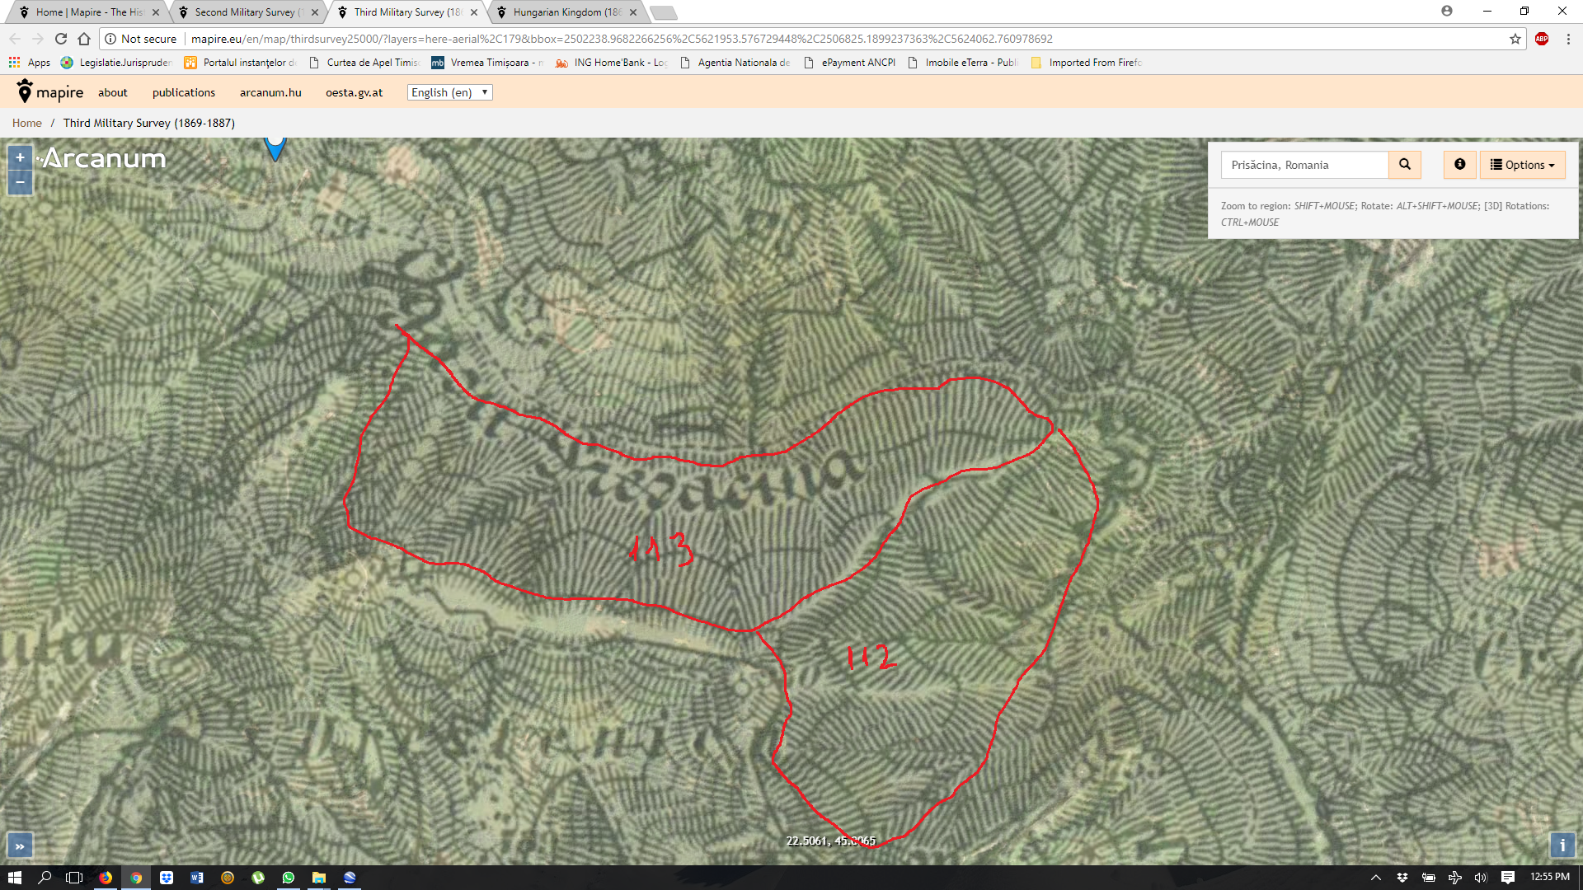Image resolution: width=1583 pixels, height=890 pixels.
Task: Open the about page link
Action: click(x=113, y=92)
